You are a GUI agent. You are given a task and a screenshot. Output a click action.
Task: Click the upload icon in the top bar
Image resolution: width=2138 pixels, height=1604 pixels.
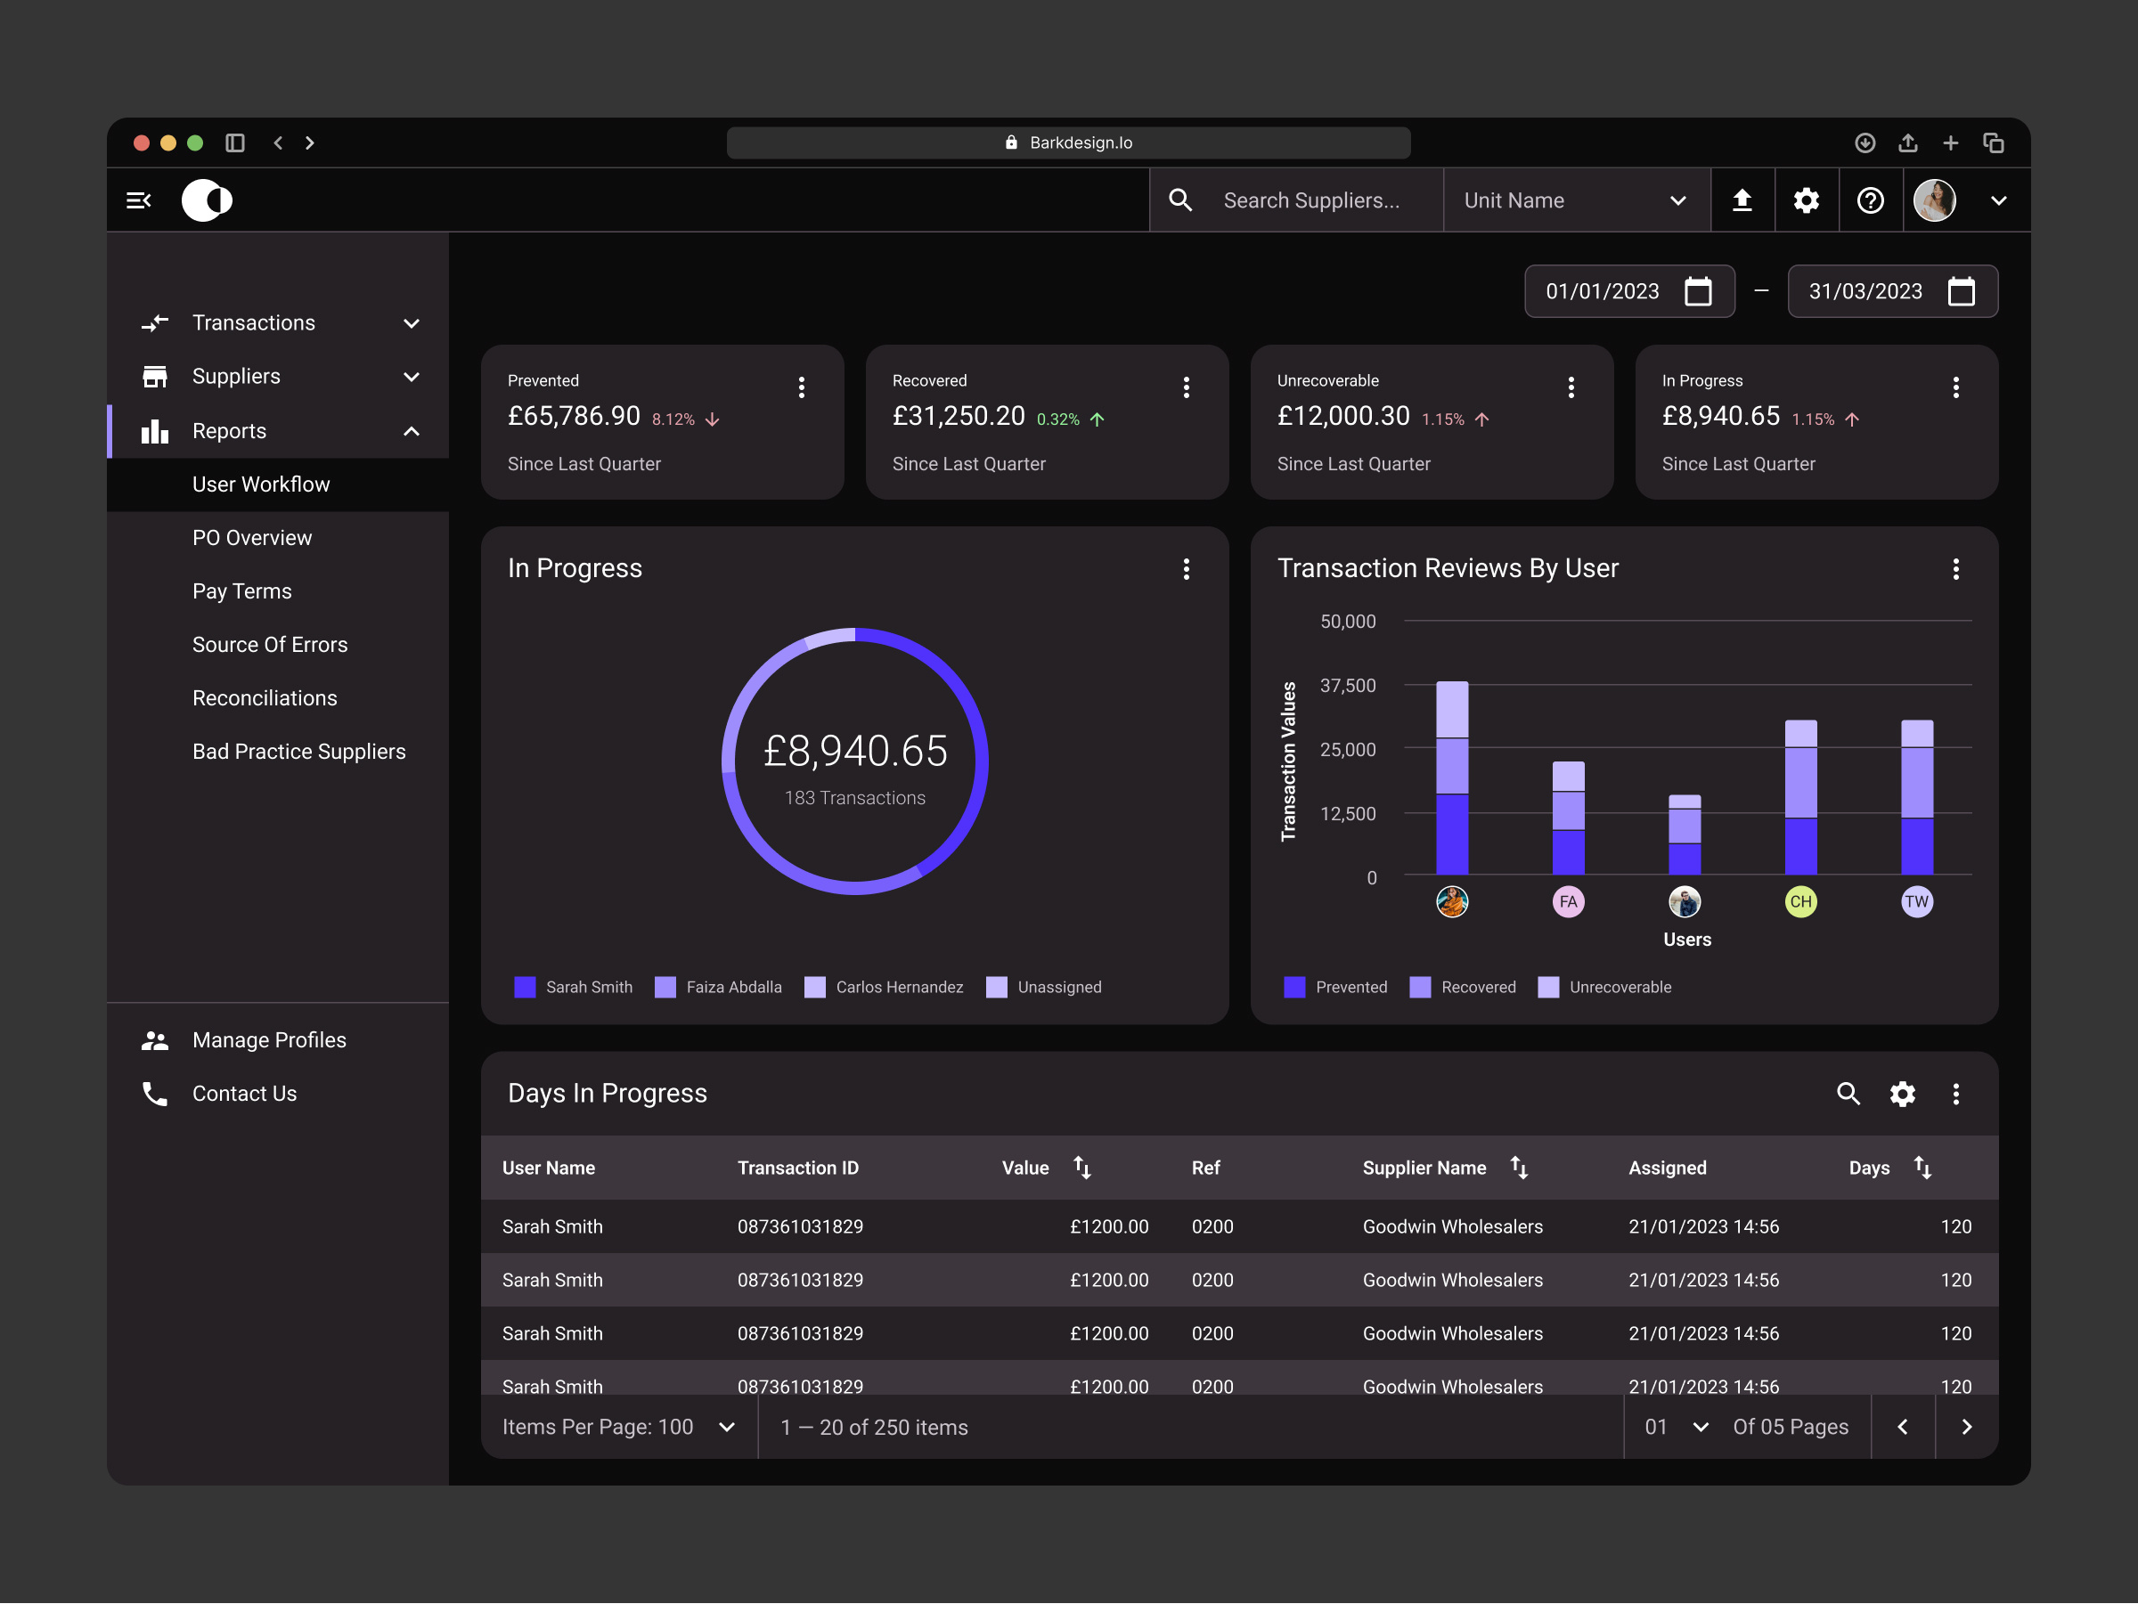point(1742,200)
